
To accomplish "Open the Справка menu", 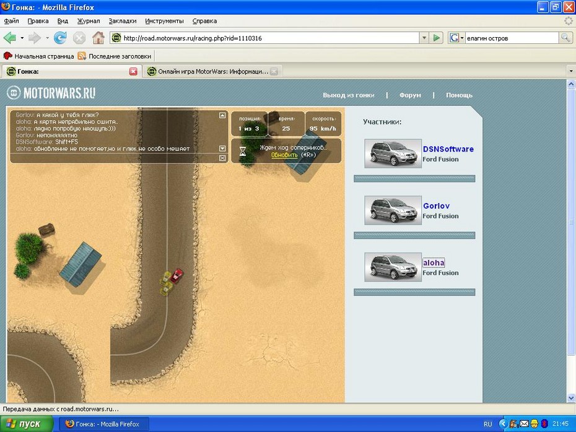I will point(204,21).
